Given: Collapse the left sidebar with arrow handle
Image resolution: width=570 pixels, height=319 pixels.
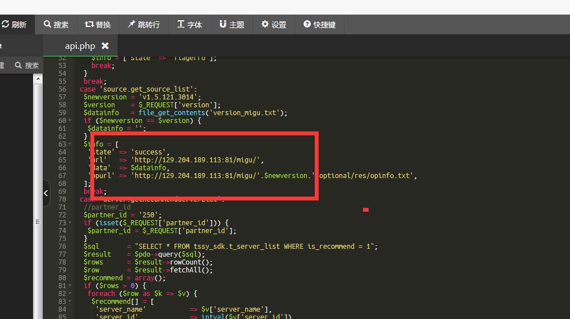Looking at the screenshot, I should 46,194.
